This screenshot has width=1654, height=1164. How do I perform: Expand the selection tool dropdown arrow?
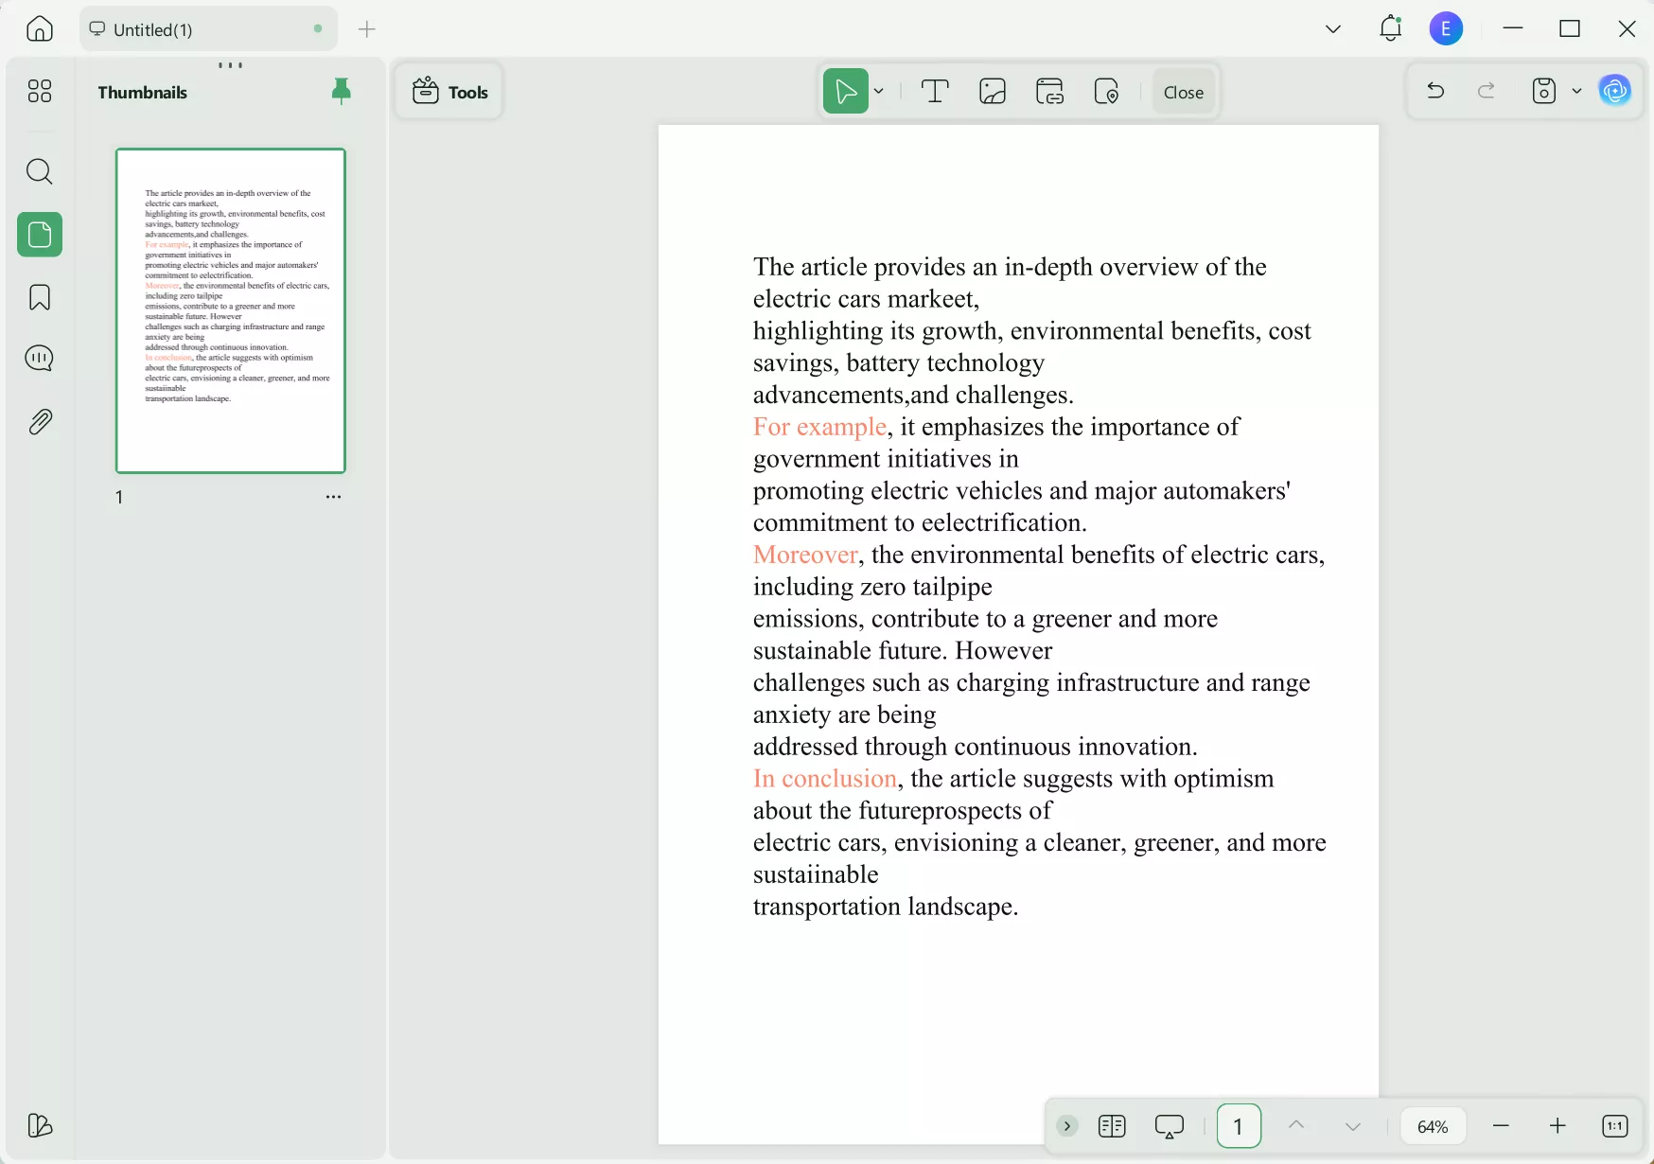tap(879, 92)
